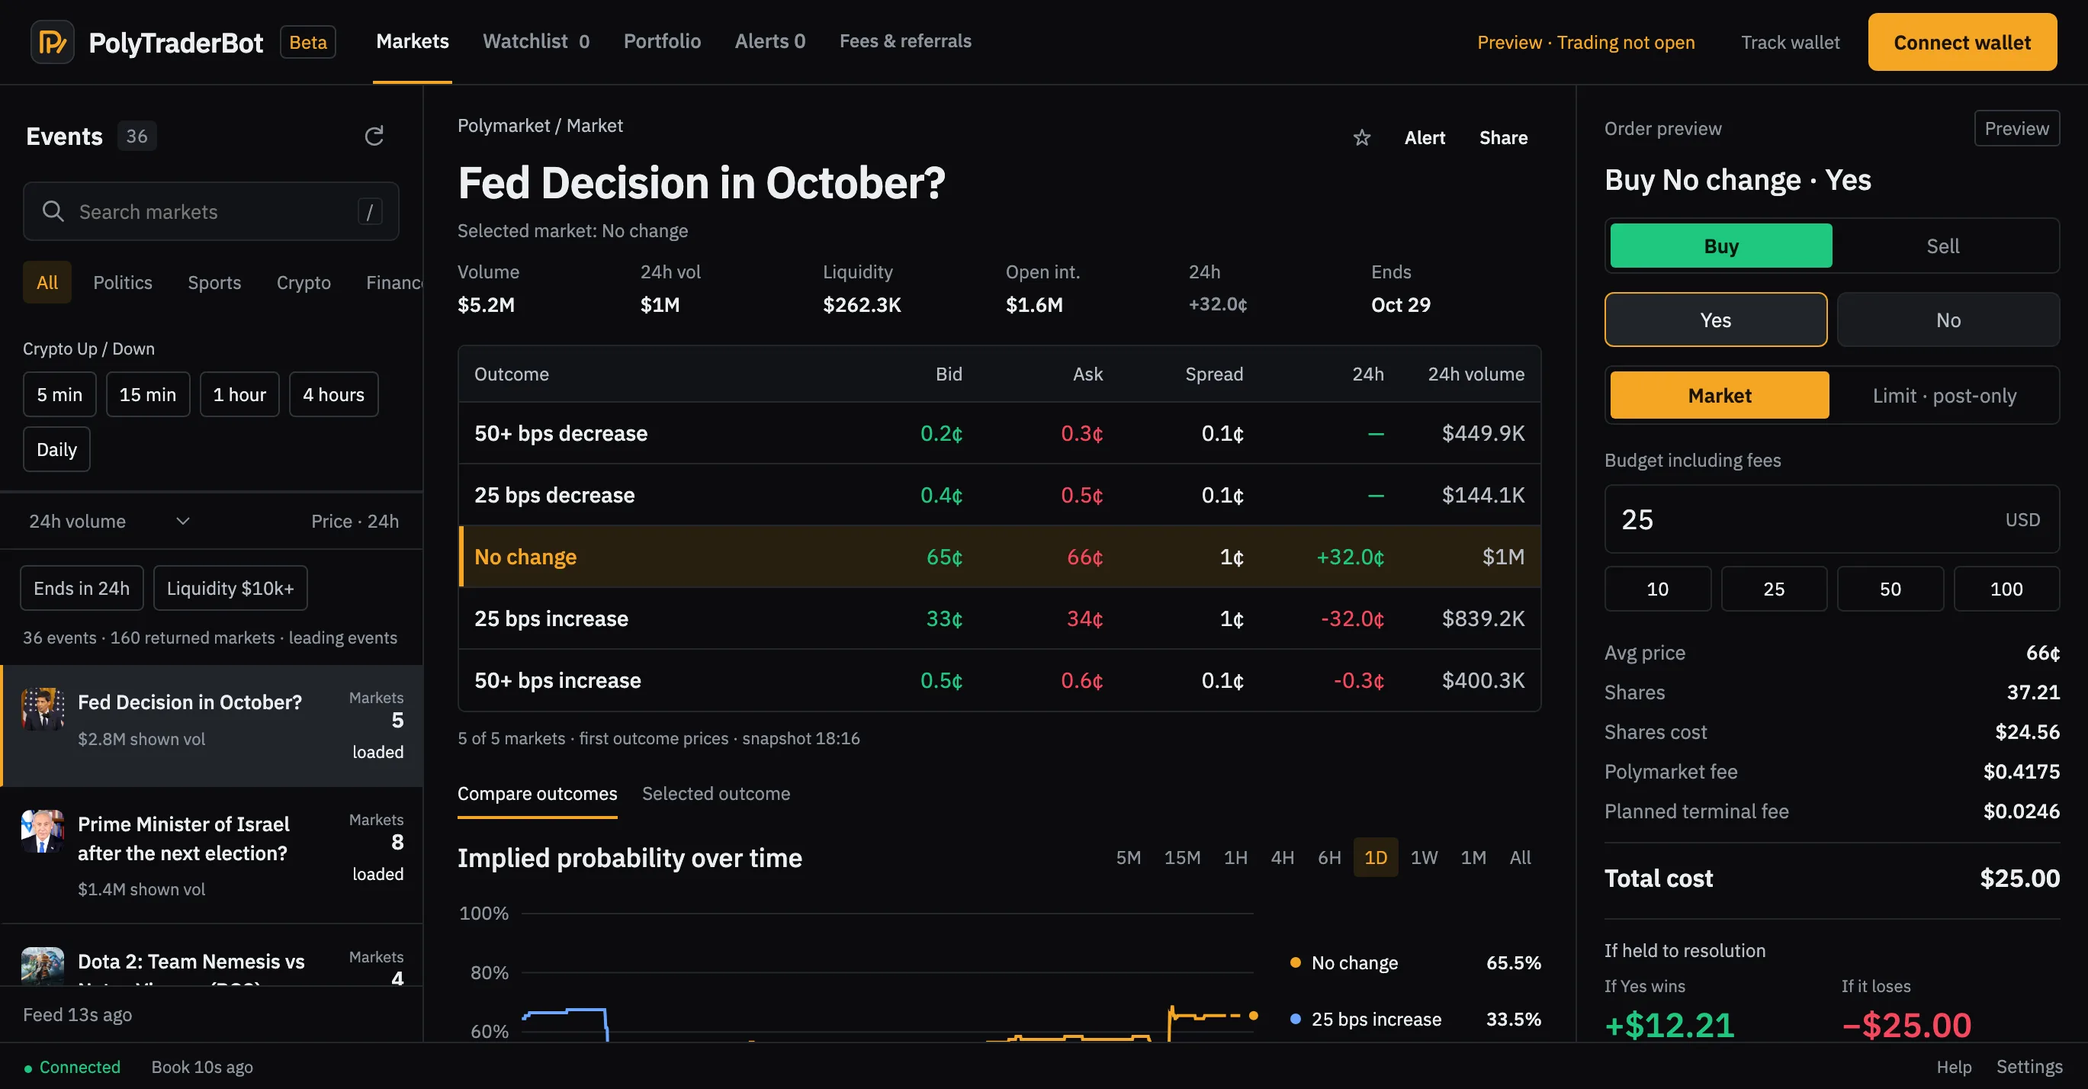Open the Watchlist tab
Viewport: 2088px width, 1089px height.
(536, 41)
